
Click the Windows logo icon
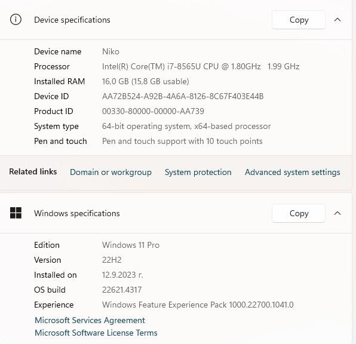point(16,213)
